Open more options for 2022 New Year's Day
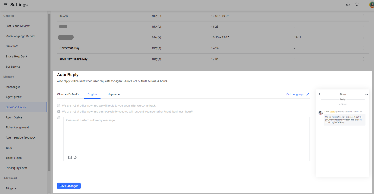The image size is (374, 194). 364,59
